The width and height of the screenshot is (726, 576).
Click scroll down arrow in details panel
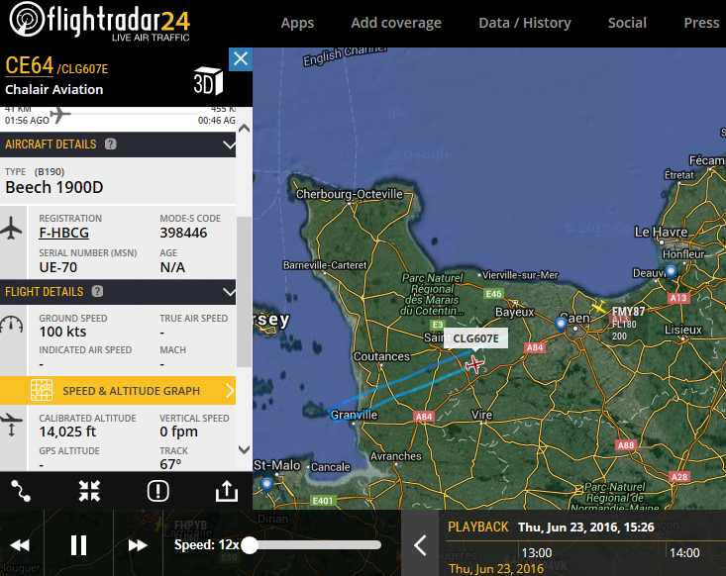pos(244,449)
